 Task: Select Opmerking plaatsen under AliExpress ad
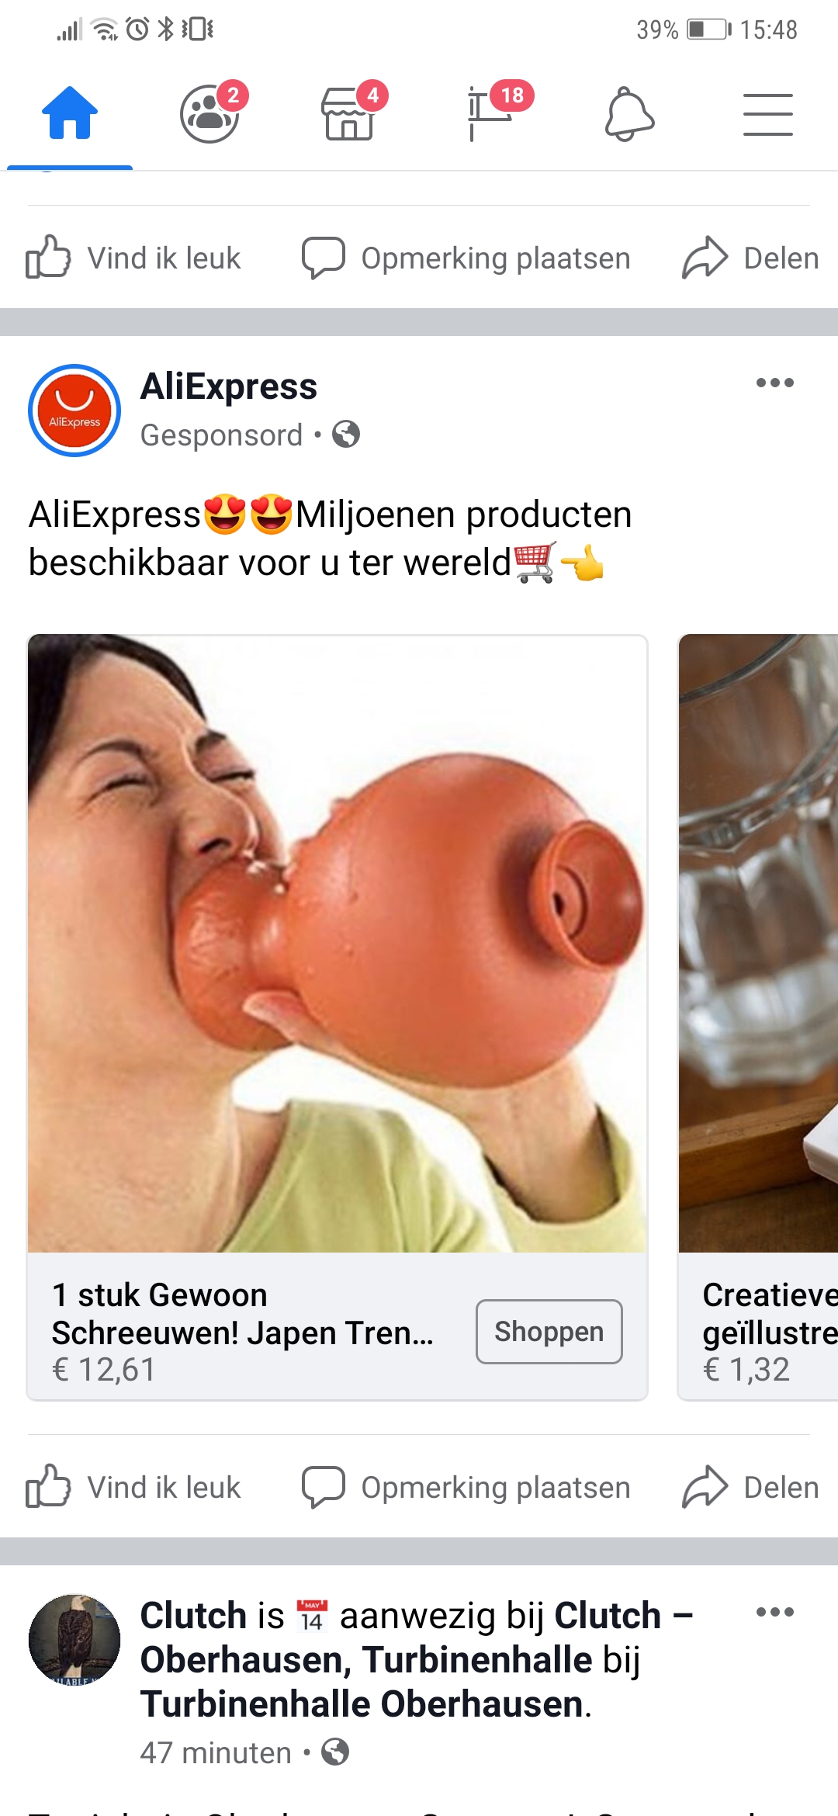point(466,1487)
